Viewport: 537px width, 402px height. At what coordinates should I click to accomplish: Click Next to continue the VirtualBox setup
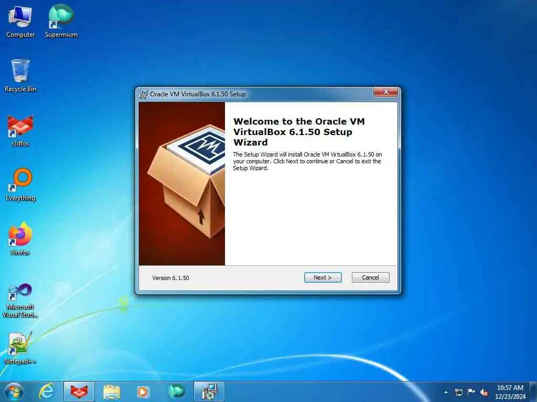pyautogui.click(x=323, y=277)
